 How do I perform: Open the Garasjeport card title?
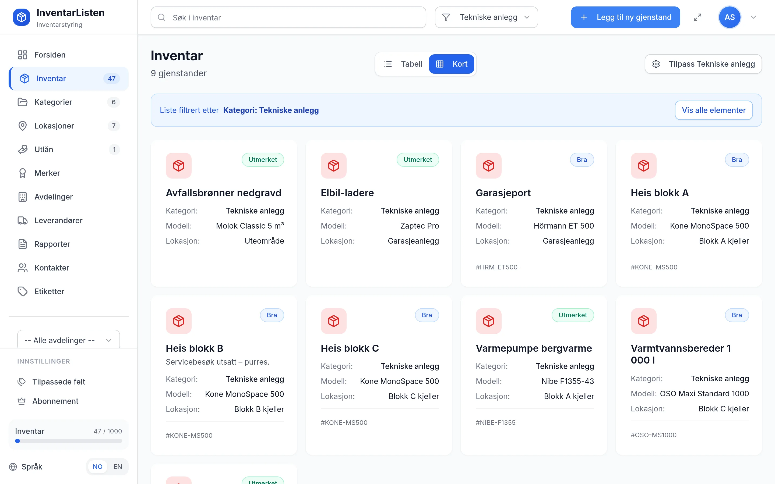(x=503, y=193)
